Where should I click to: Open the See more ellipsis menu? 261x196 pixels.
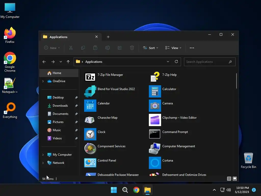coord(192,48)
